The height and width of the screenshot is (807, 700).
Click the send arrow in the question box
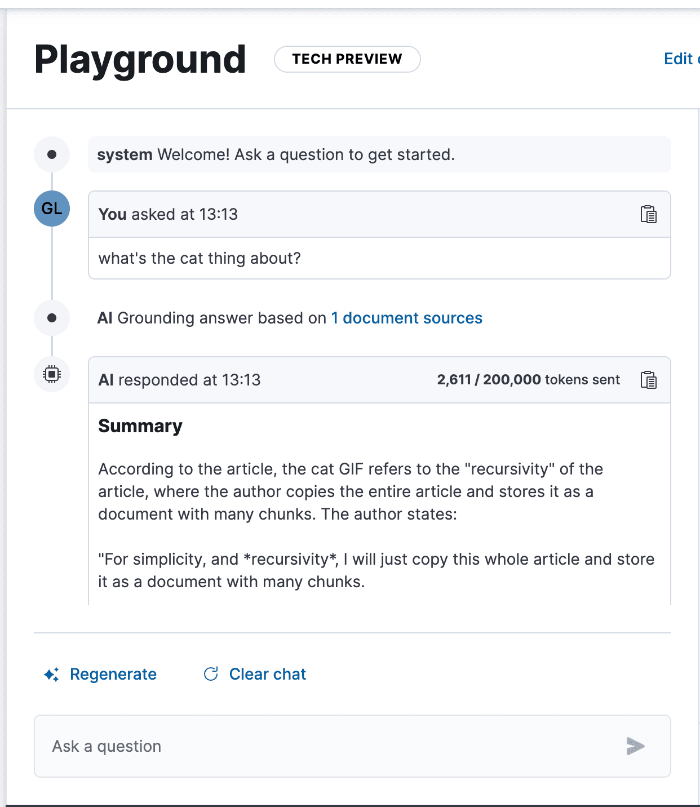[635, 746]
